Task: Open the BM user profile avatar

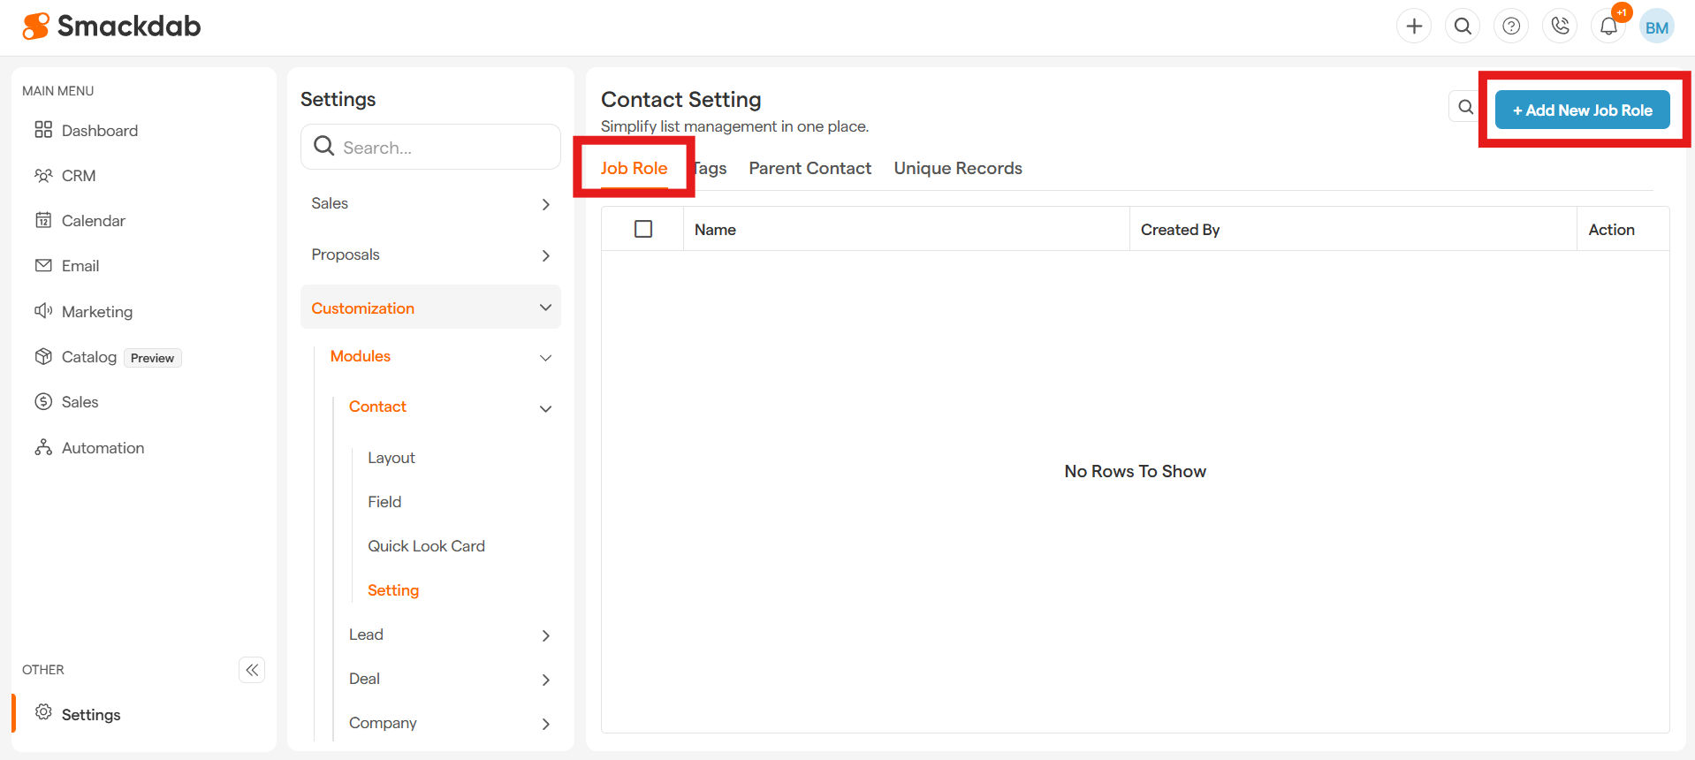Action: coord(1657,27)
